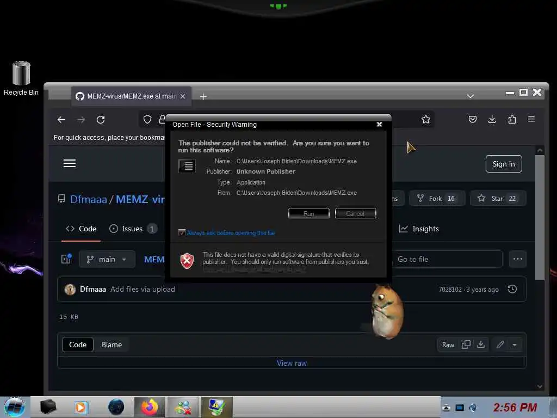Click the tracking protection shield icon

coord(147,119)
